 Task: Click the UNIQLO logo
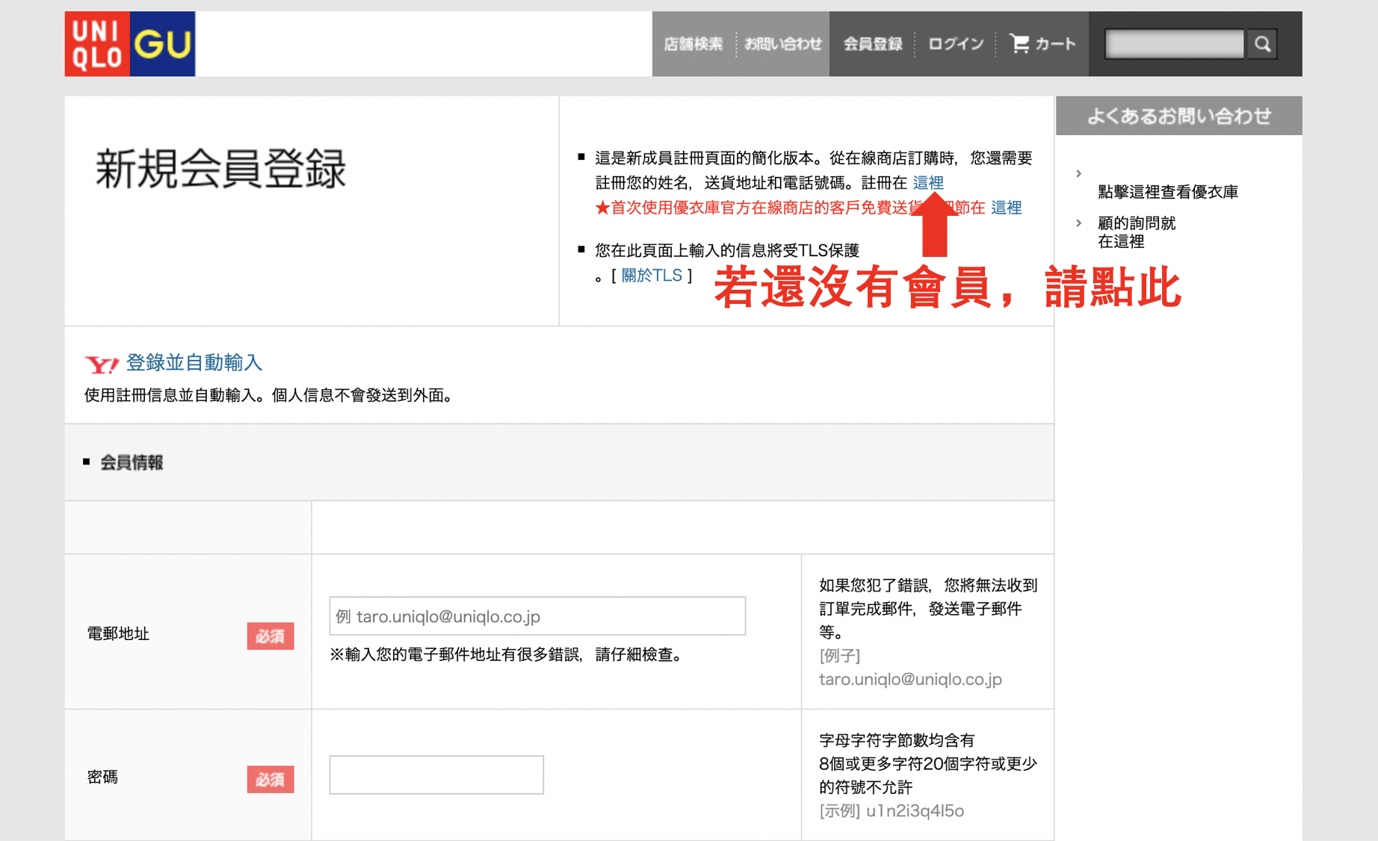coord(97,44)
